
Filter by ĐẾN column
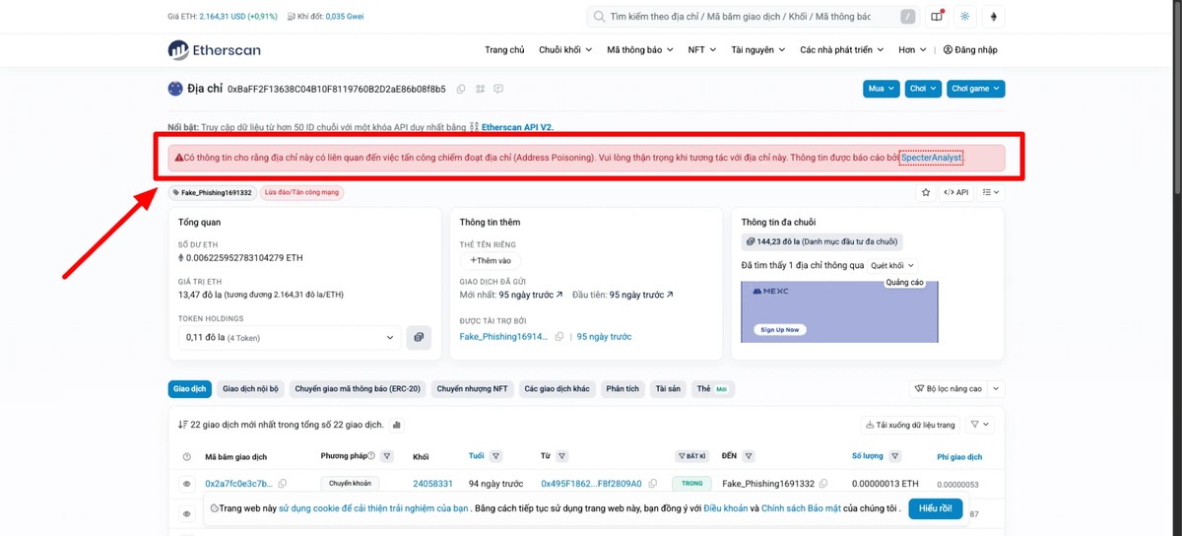point(750,456)
